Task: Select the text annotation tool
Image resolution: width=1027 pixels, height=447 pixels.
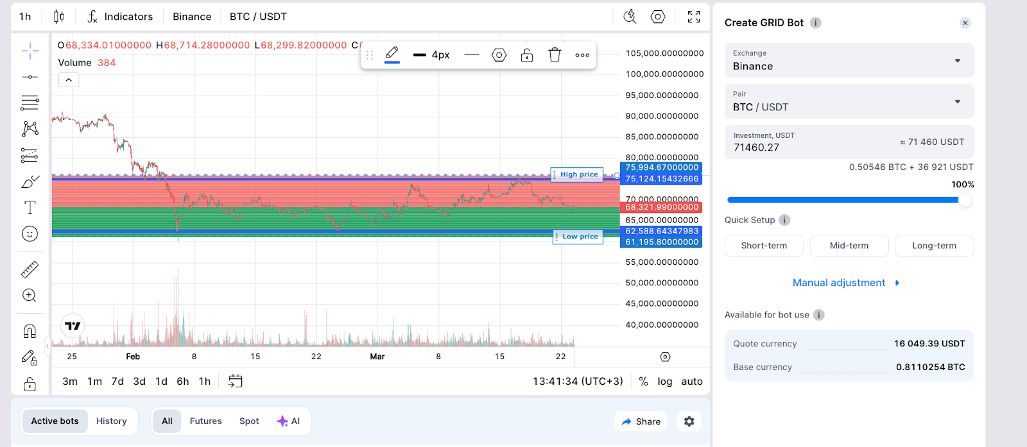Action: [x=30, y=208]
